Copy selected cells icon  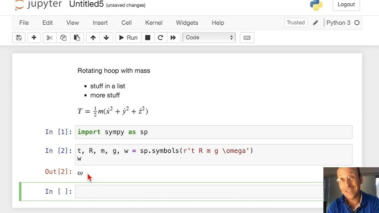coord(64,38)
